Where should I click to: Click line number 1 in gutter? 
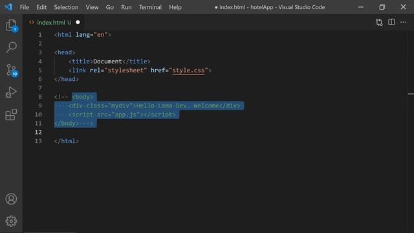click(x=40, y=35)
